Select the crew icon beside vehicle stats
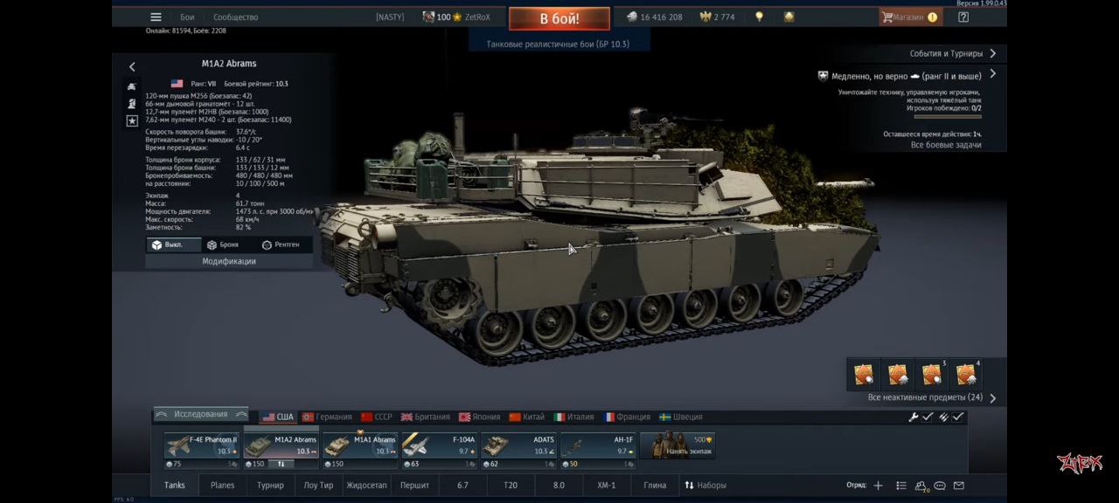Screen dimensions: 1119x503 [x=132, y=103]
